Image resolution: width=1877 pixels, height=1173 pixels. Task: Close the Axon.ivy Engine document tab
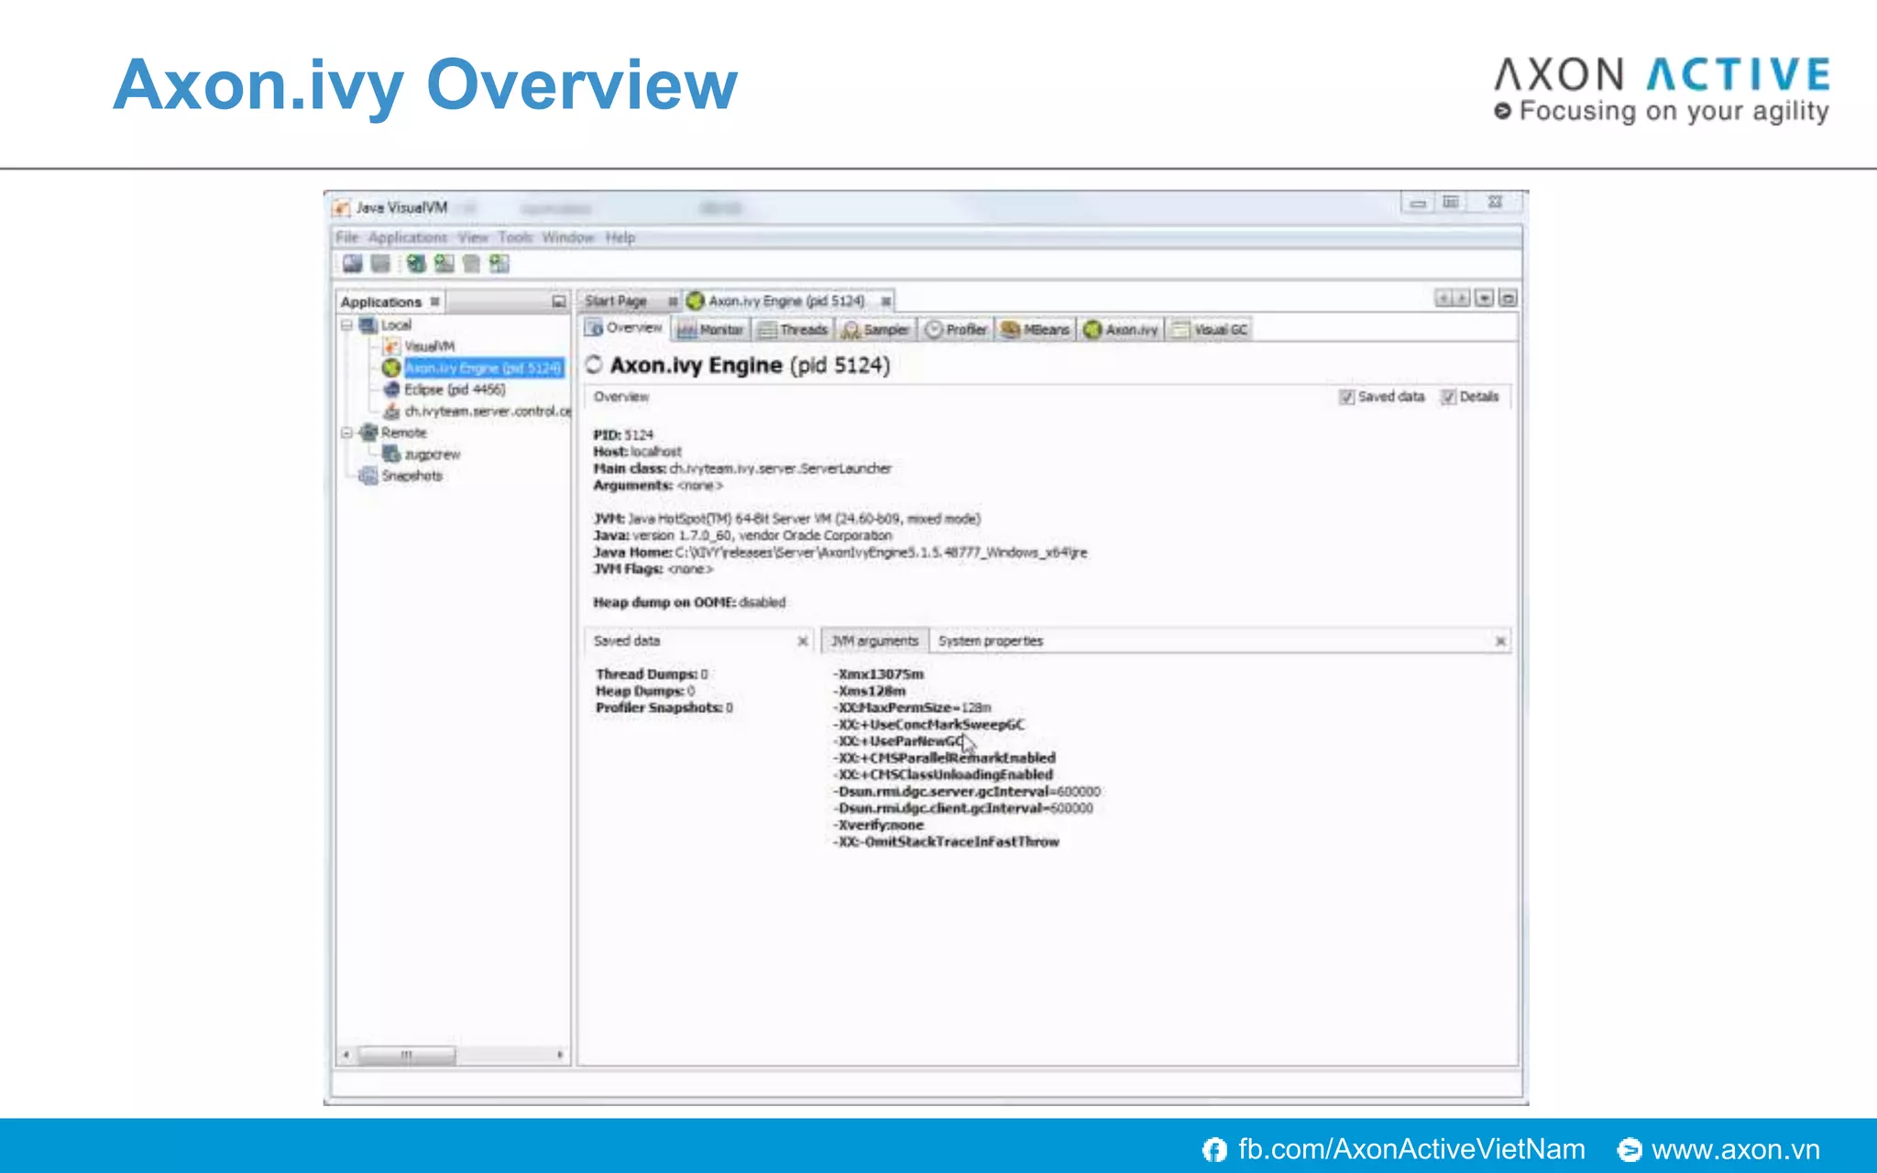[x=886, y=301]
